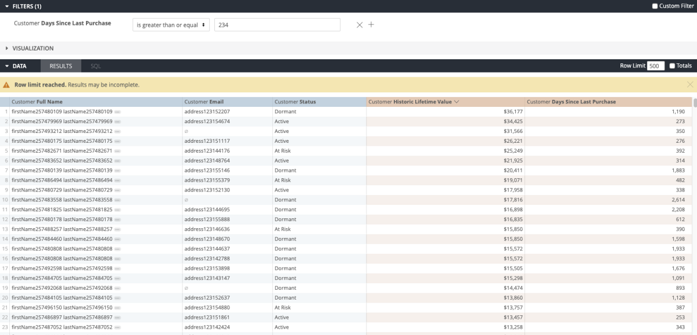Click the Customer Email column header
Image resolution: width=697 pixels, height=335 pixels.
228,102
